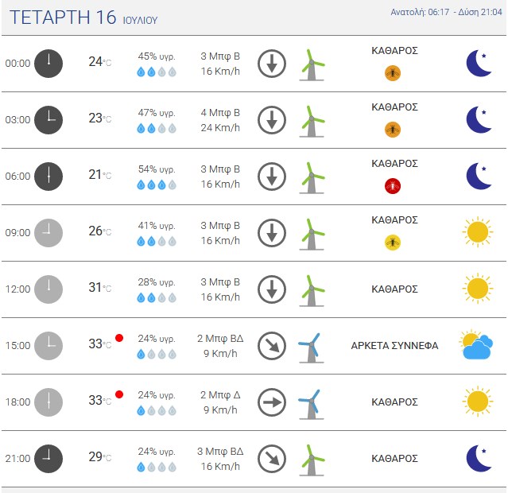Click the green wind turbine at 00:00

[x=312, y=65]
